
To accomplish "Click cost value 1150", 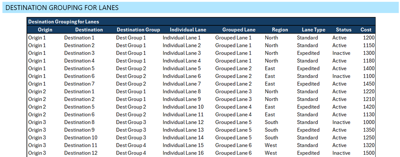I will coord(369,45).
